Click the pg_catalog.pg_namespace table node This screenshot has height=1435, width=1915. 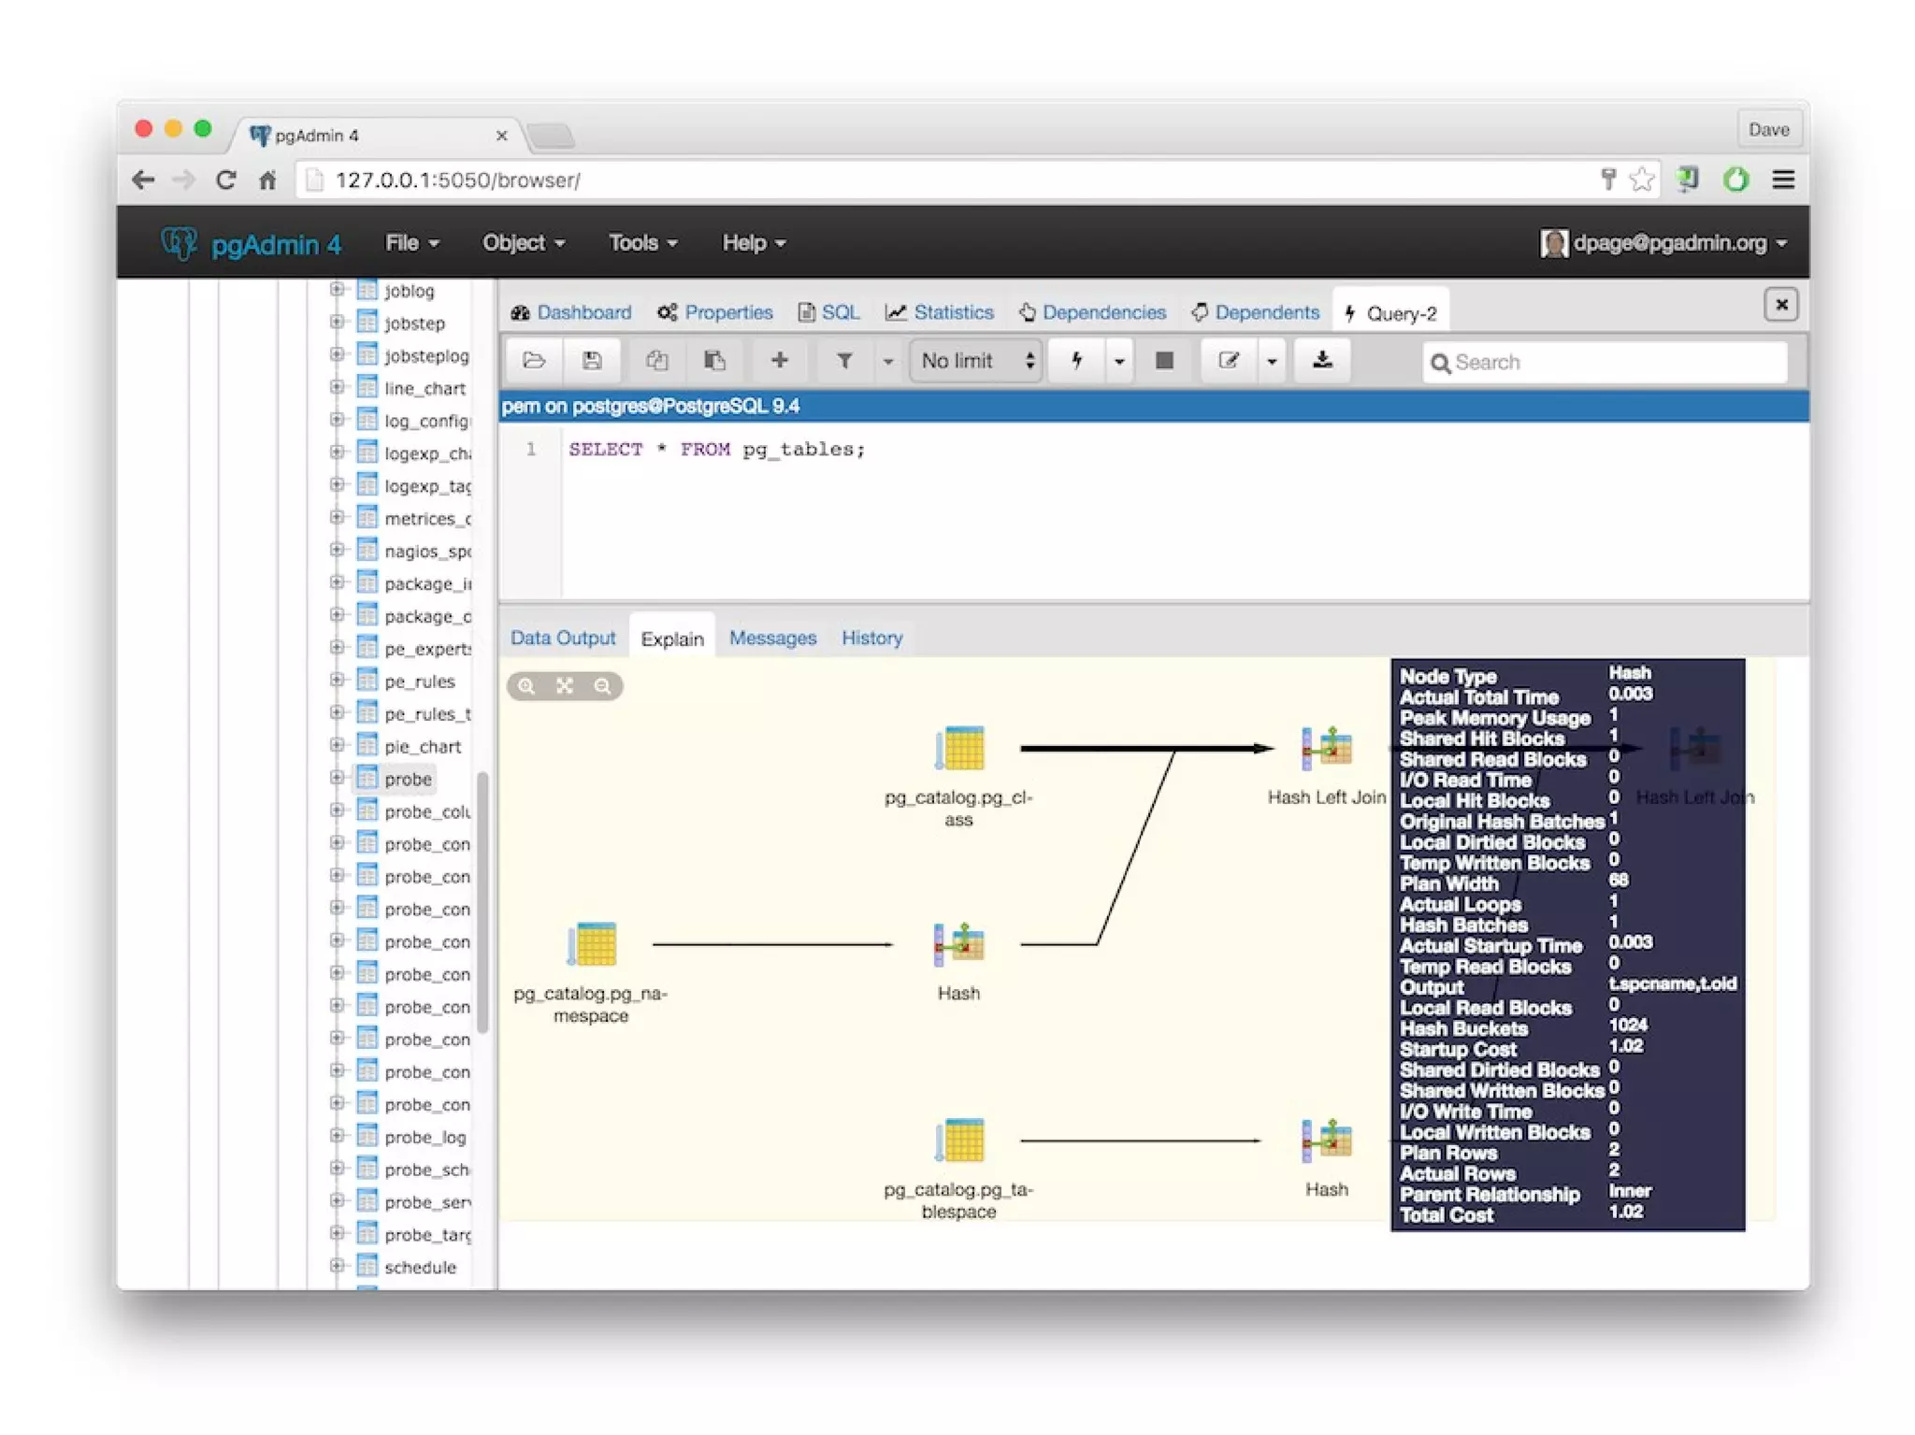click(593, 944)
